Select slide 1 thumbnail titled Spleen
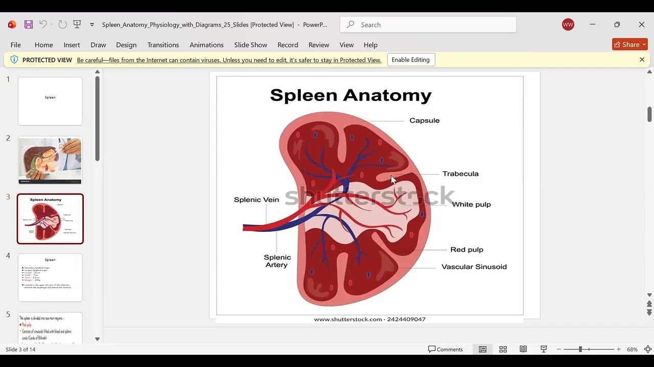This screenshot has height=367, width=654. tap(50, 101)
